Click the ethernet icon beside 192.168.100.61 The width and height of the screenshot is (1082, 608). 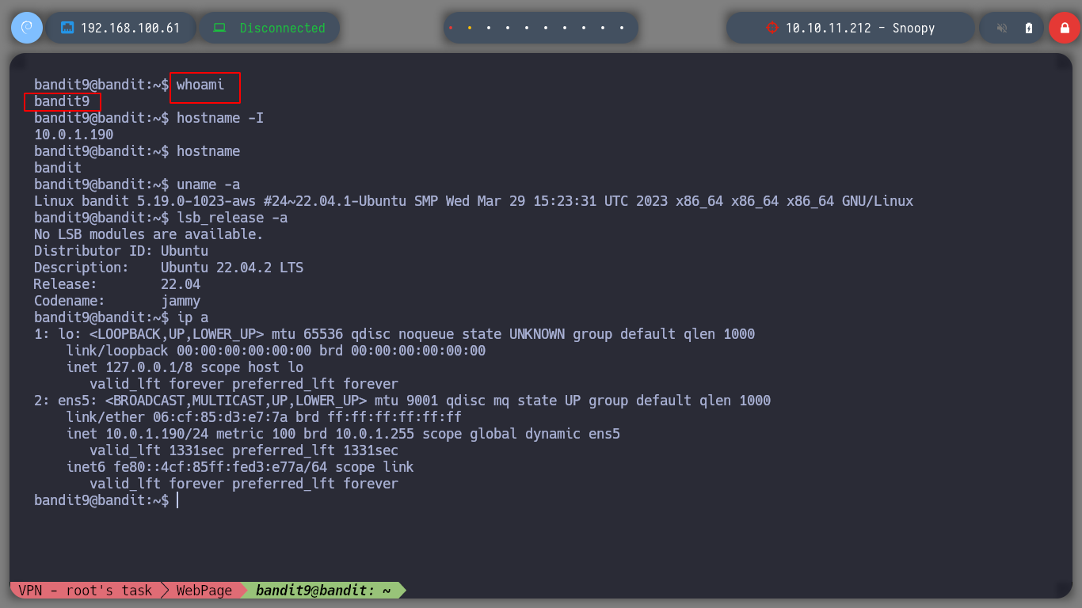(67, 28)
